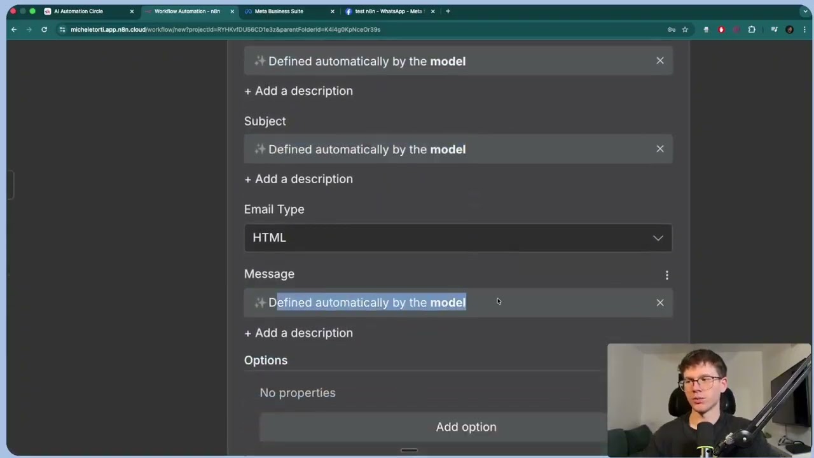Close the Workflow Automation tab
814x458 pixels.
pyautogui.click(x=232, y=11)
